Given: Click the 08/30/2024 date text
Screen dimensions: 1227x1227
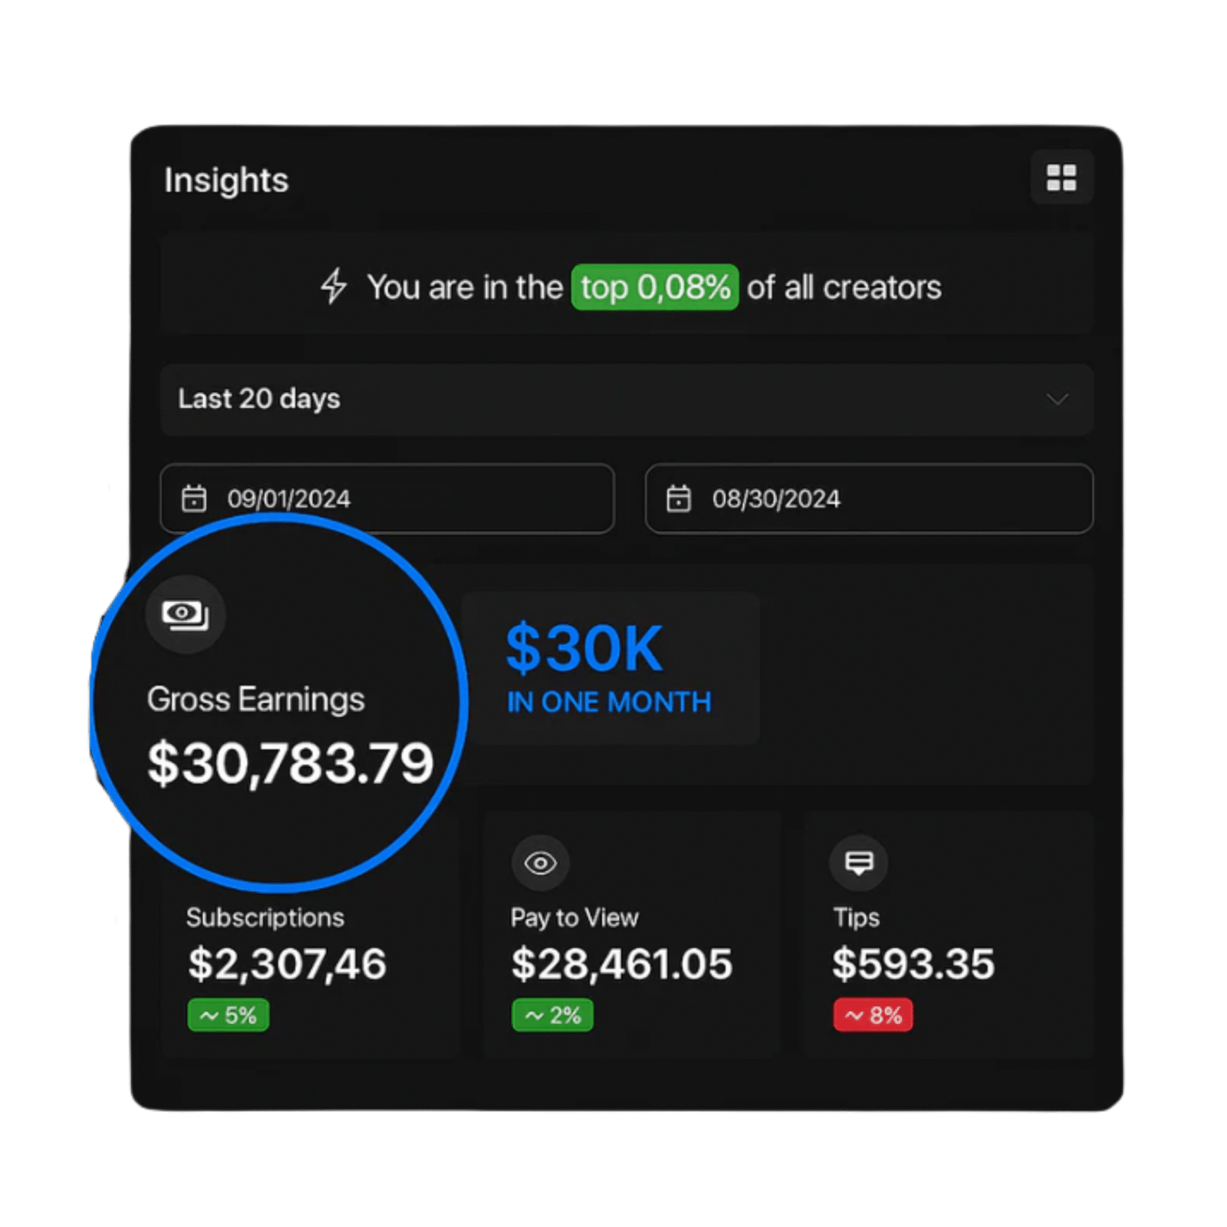Looking at the screenshot, I should 776,499.
